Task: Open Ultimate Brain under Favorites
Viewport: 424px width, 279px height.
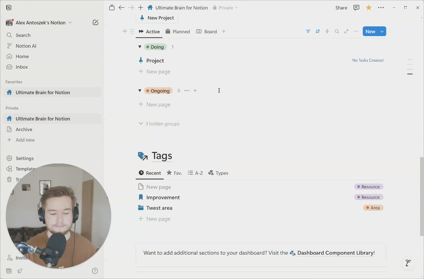Action: (52, 93)
